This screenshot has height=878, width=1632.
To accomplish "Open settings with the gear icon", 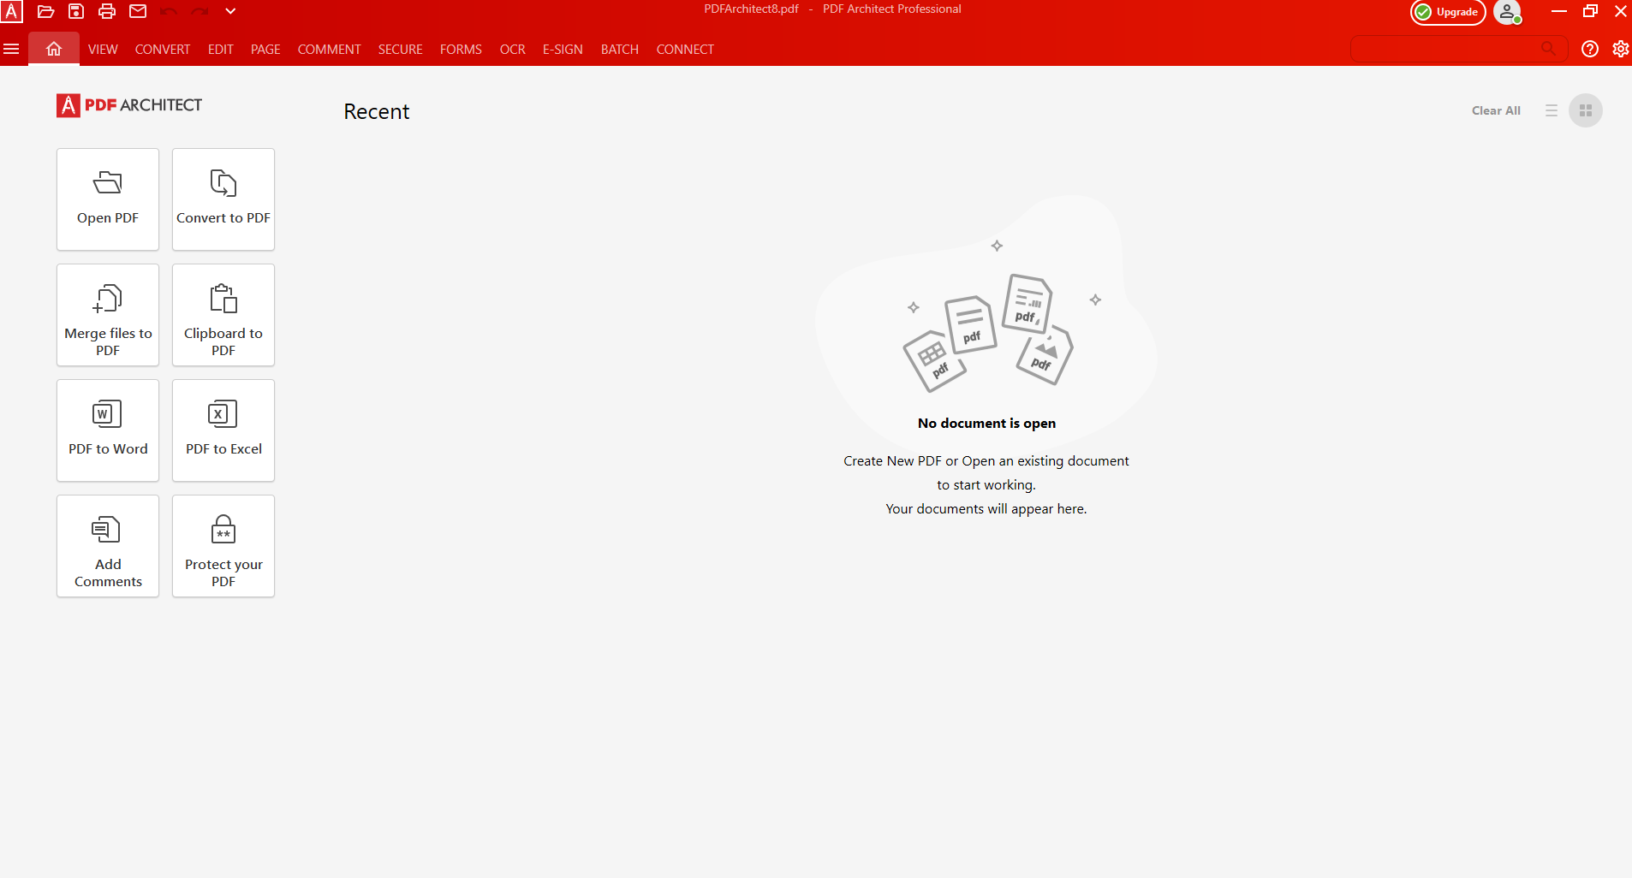I will click(1620, 49).
